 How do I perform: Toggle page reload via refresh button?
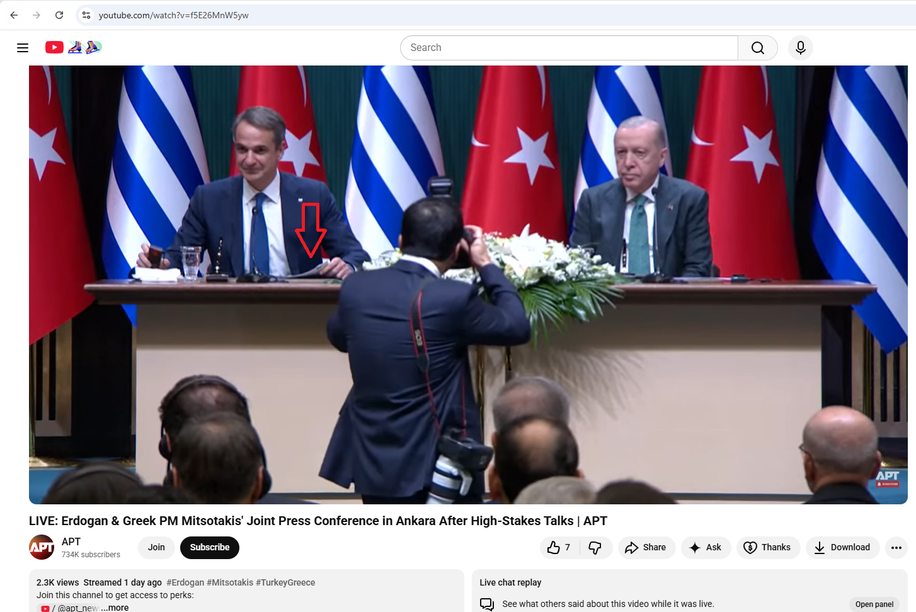59,15
